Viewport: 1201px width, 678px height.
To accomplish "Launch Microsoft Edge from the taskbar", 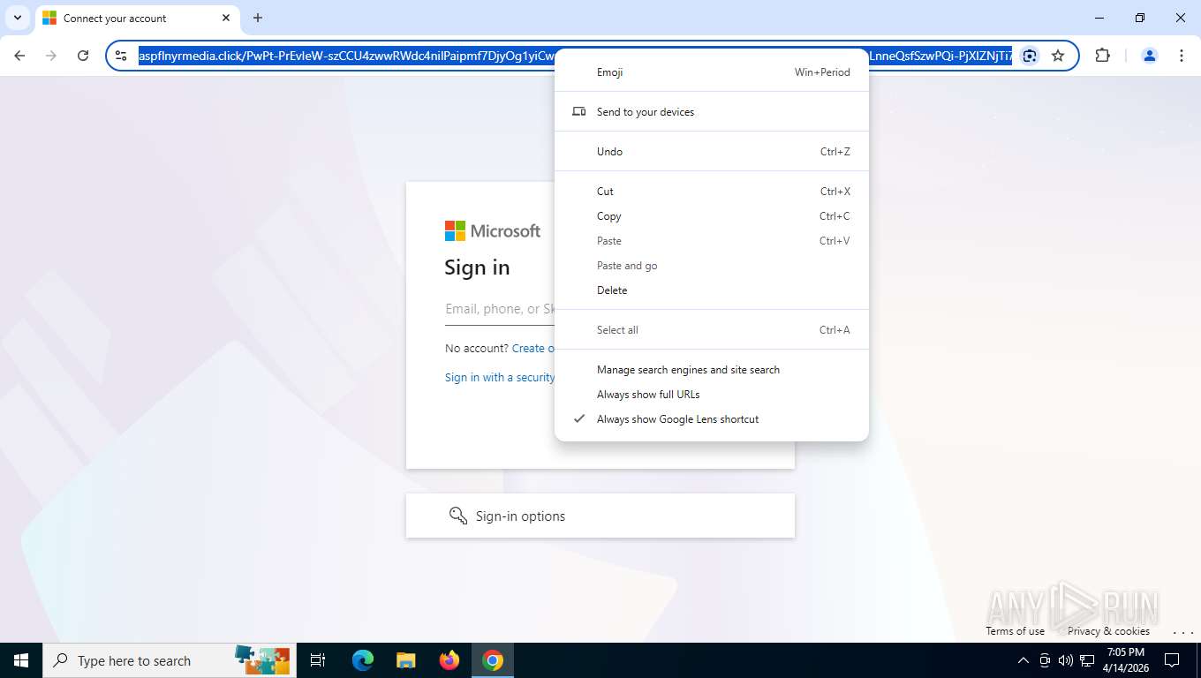I will (363, 660).
